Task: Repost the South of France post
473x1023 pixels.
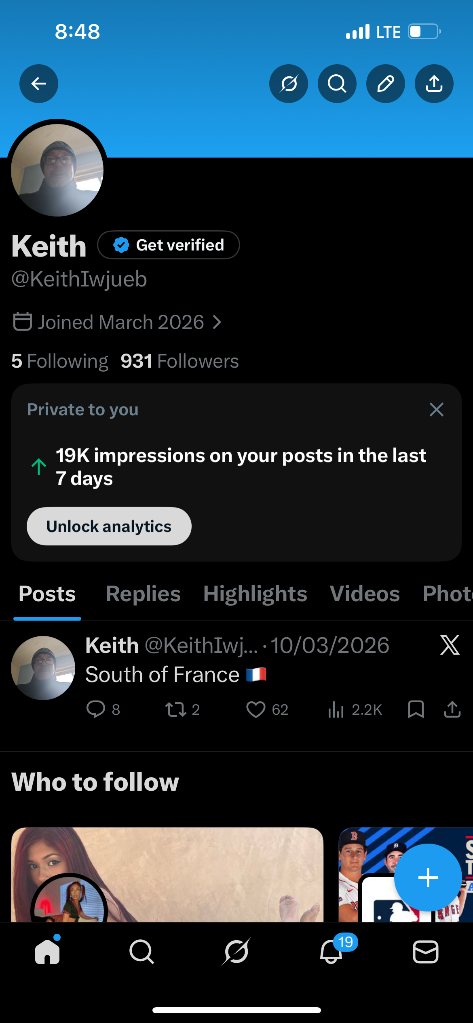Action: [176, 709]
